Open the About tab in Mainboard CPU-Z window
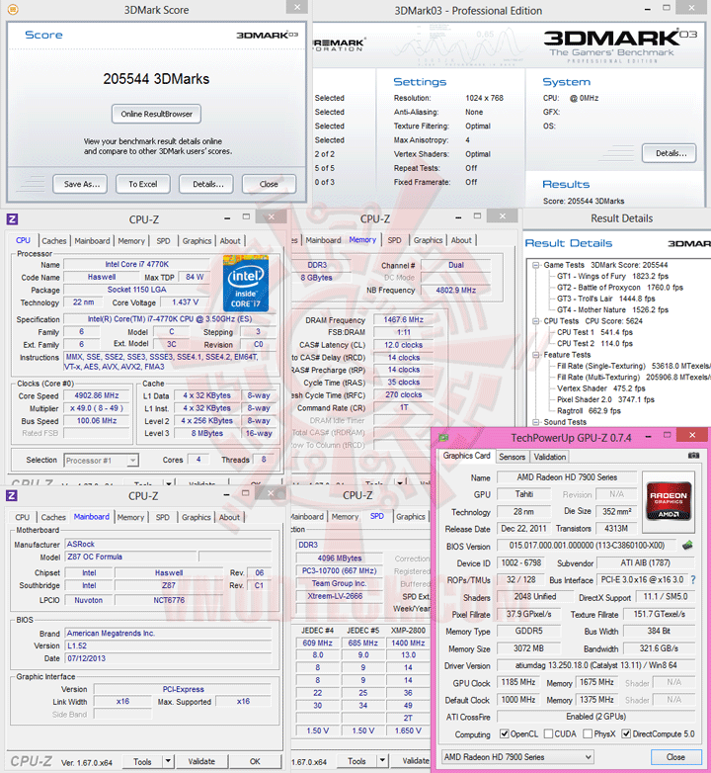Viewport: 711px width, 773px height. (x=229, y=517)
